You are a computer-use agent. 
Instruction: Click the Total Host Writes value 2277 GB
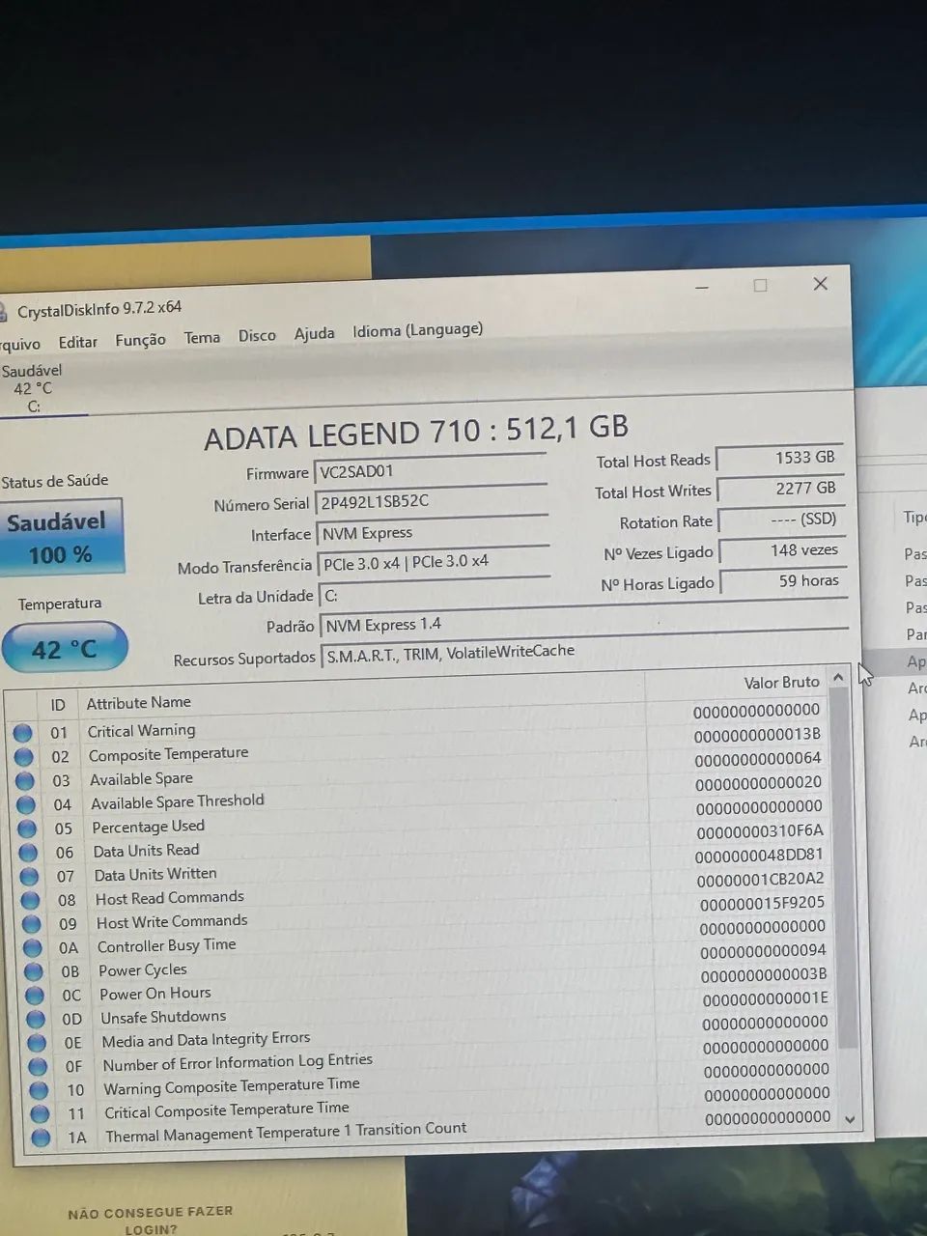point(781,489)
